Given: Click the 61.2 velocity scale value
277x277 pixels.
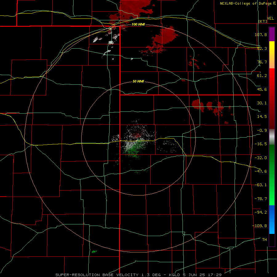Looking at the screenshot, I should 262,76.
